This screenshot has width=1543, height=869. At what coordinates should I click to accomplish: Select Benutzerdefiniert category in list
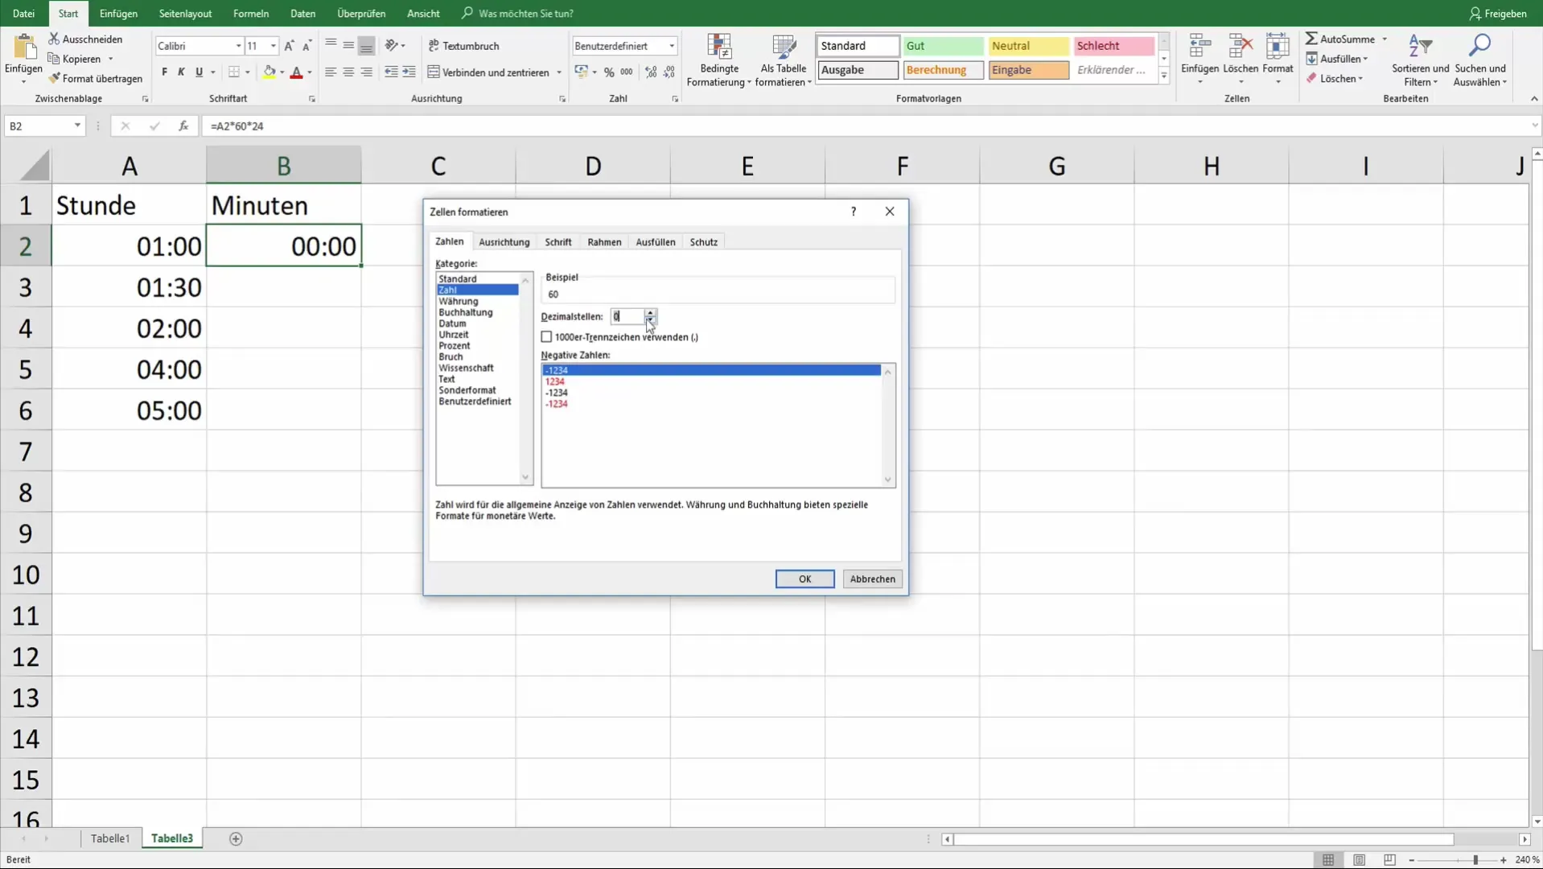point(475,402)
